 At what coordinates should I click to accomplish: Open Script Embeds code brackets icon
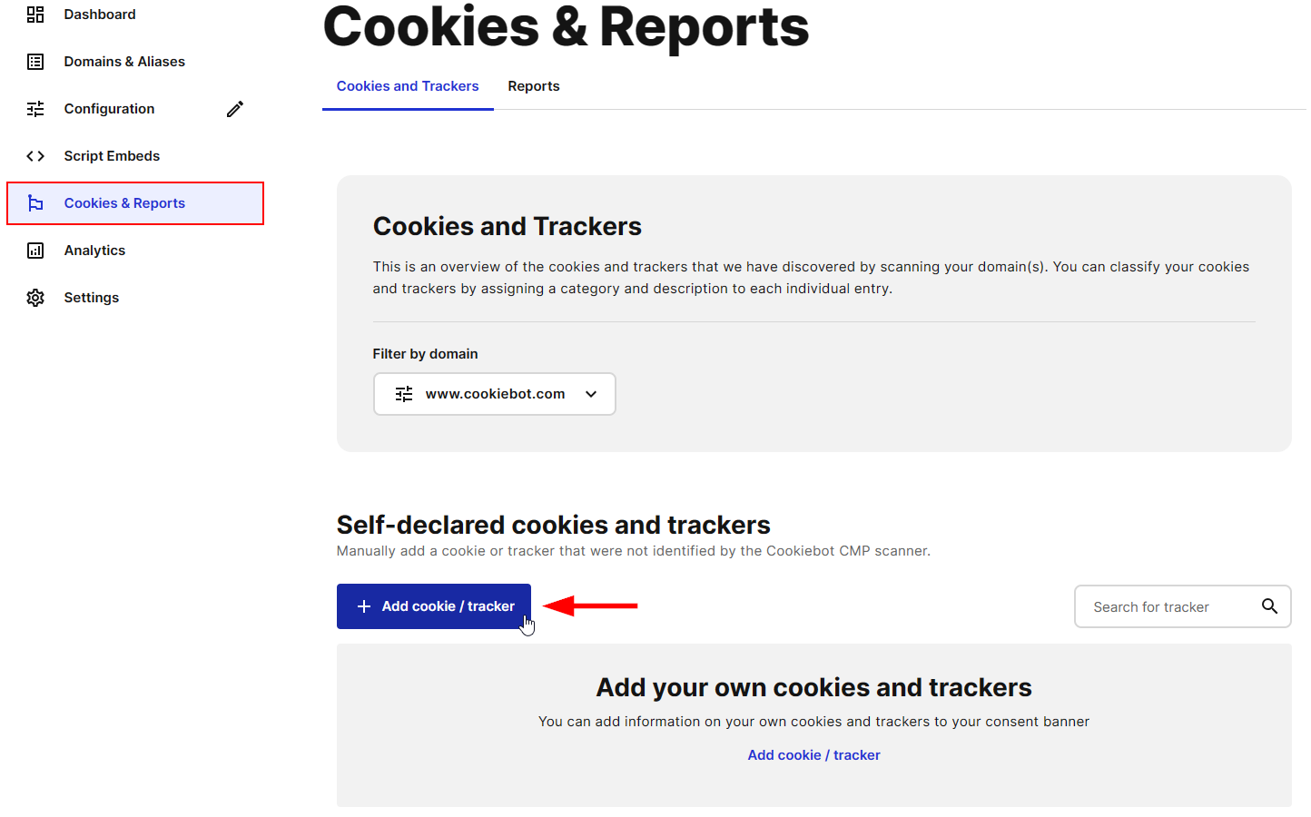35,156
